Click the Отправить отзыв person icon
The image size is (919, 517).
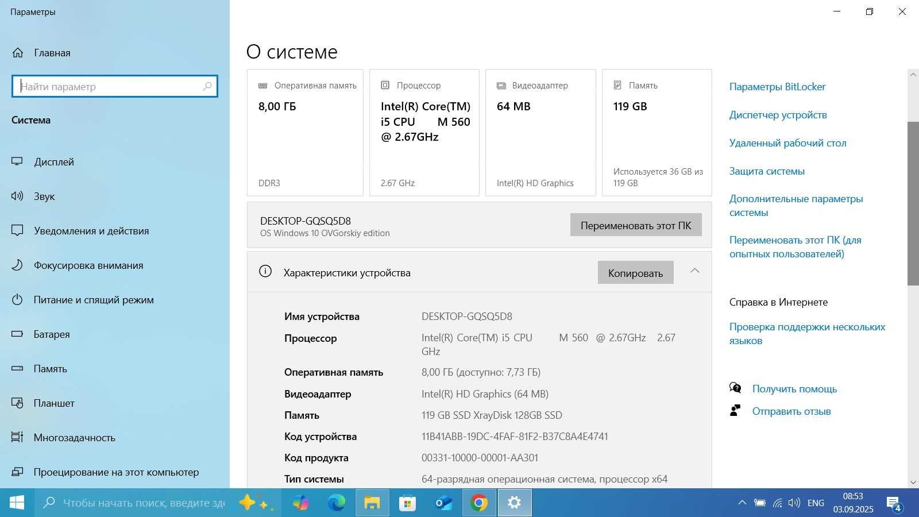coord(735,410)
